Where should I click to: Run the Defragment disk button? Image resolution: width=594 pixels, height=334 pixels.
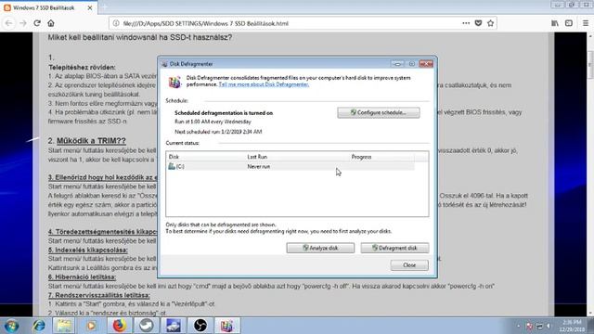point(394,248)
